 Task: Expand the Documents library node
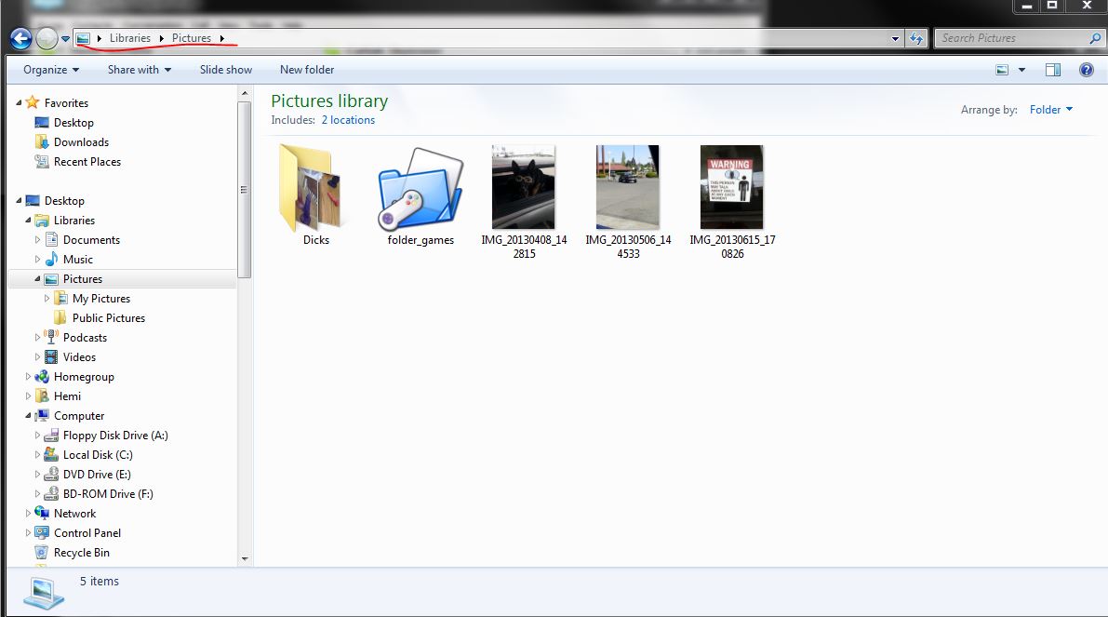37,240
